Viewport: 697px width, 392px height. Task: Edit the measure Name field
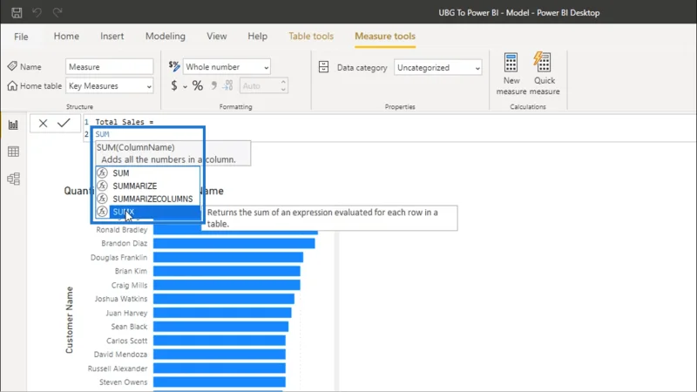click(x=110, y=67)
